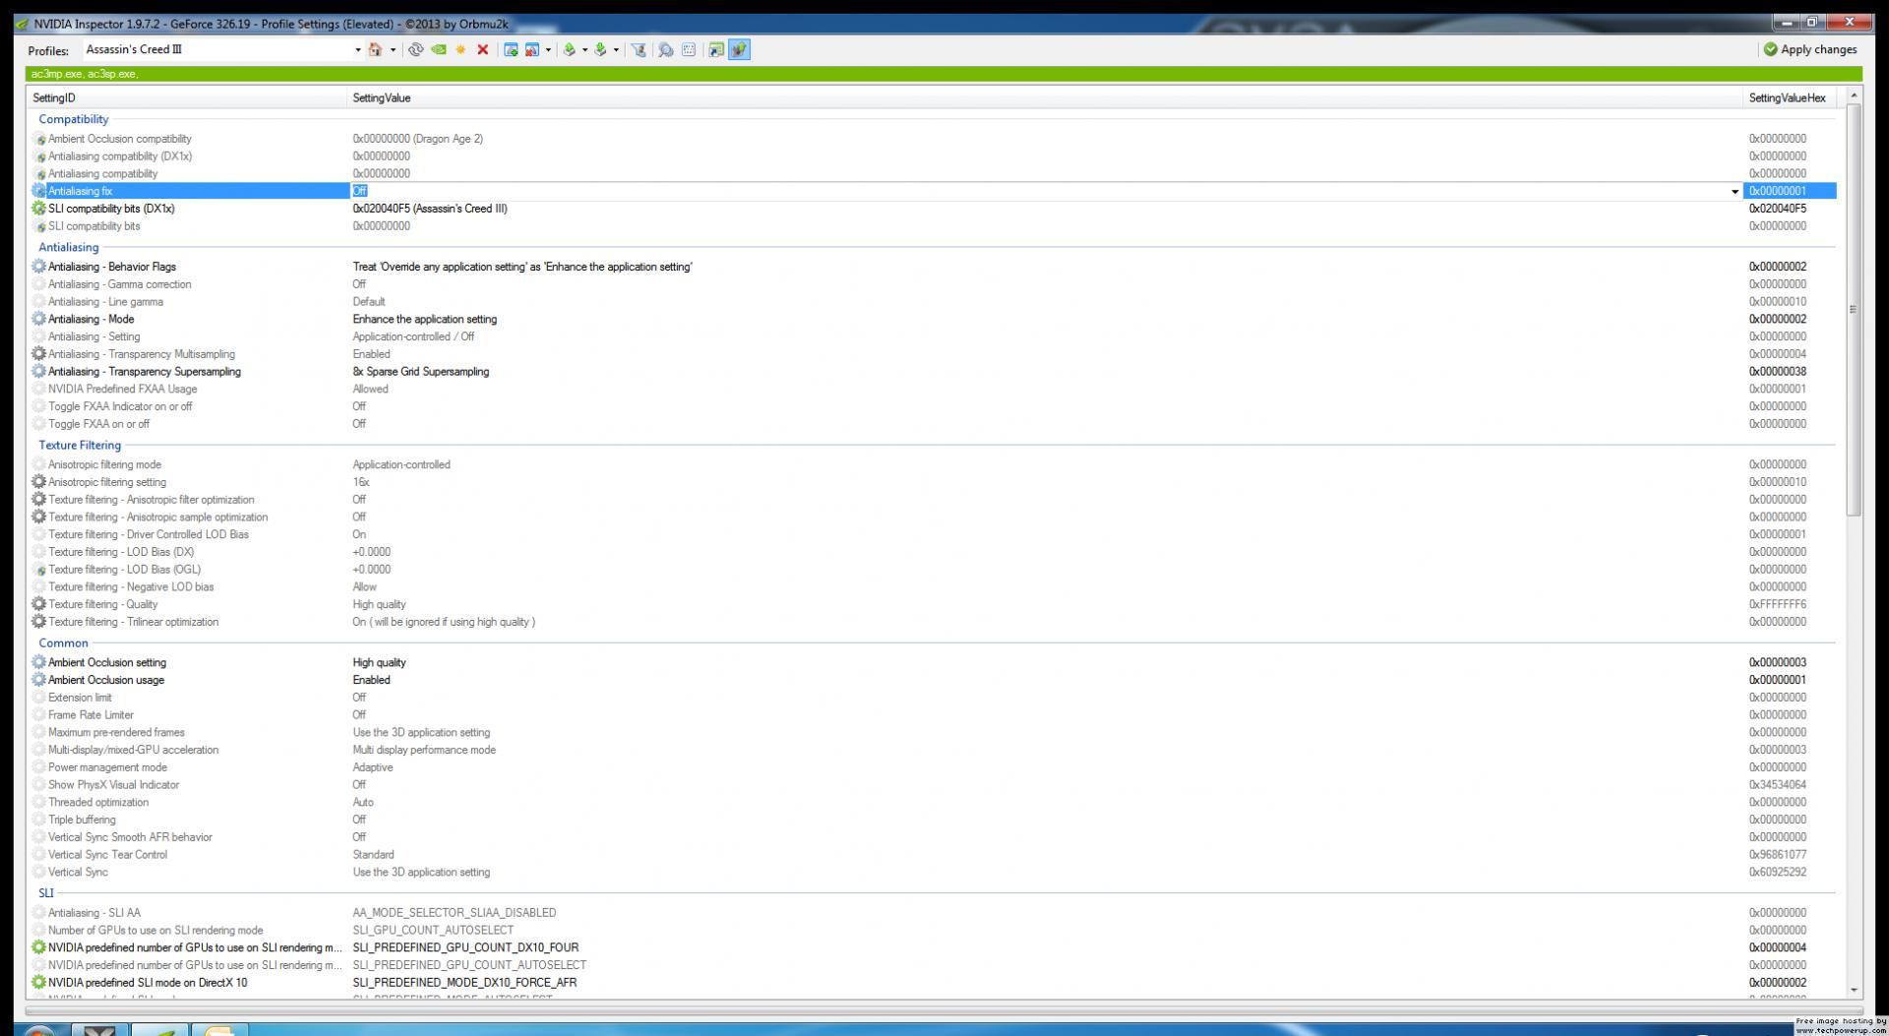Image resolution: width=1889 pixels, height=1036 pixels.
Task: Click the gear icon beside Ambient Occlusion usage
Action: pos(38,680)
